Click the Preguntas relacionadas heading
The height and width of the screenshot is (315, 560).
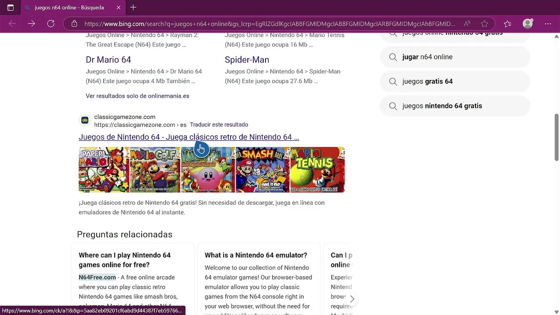pos(125,234)
